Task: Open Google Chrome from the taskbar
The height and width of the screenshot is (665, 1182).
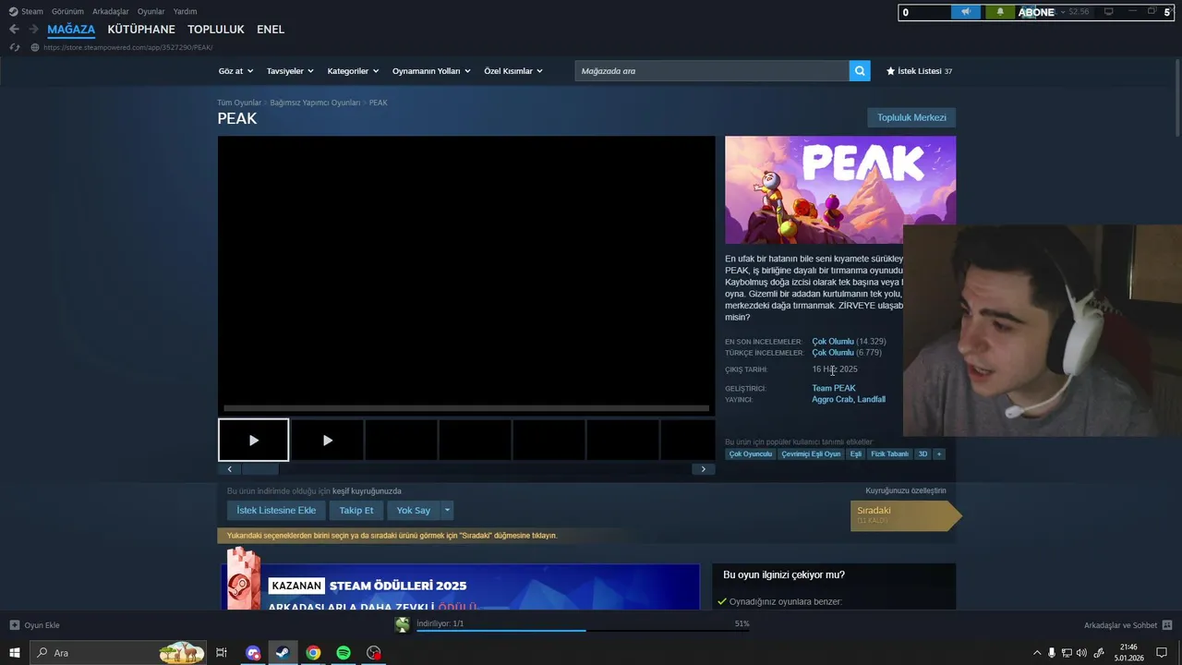Action: (x=313, y=653)
